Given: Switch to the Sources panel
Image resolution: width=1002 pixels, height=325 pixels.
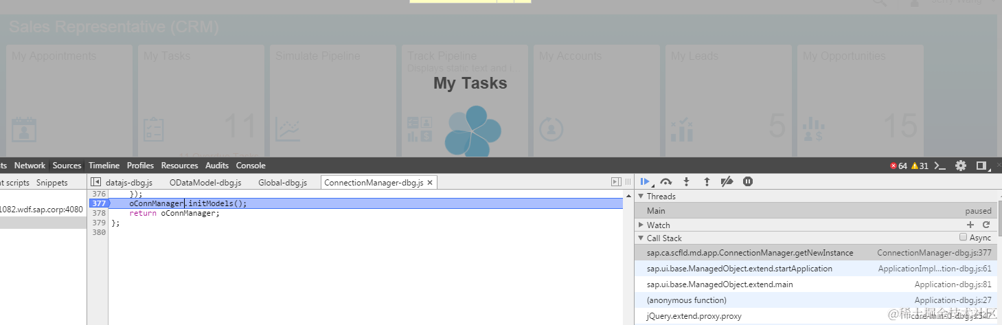Looking at the screenshot, I should click(x=67, y=166).
